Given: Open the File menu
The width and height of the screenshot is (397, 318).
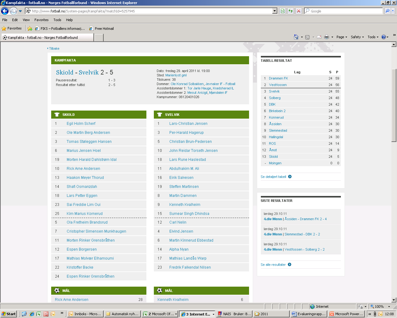Looking at the screenshot, I should [5, 20].
